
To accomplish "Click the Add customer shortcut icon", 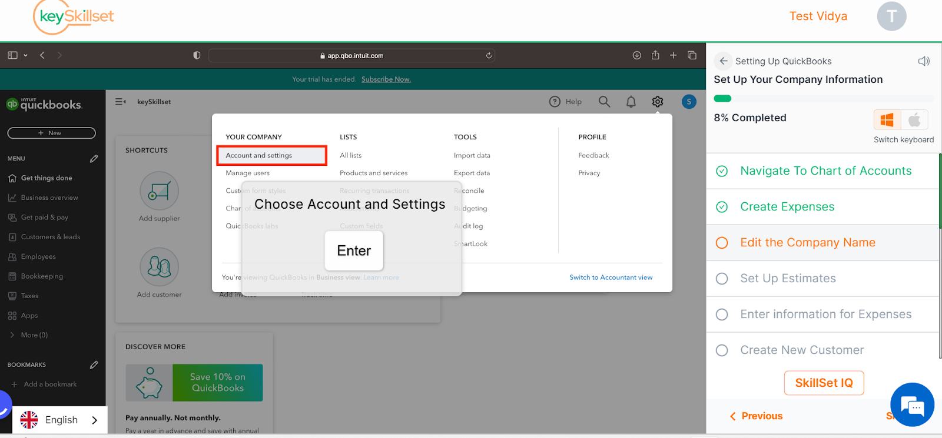I will 159,267.
